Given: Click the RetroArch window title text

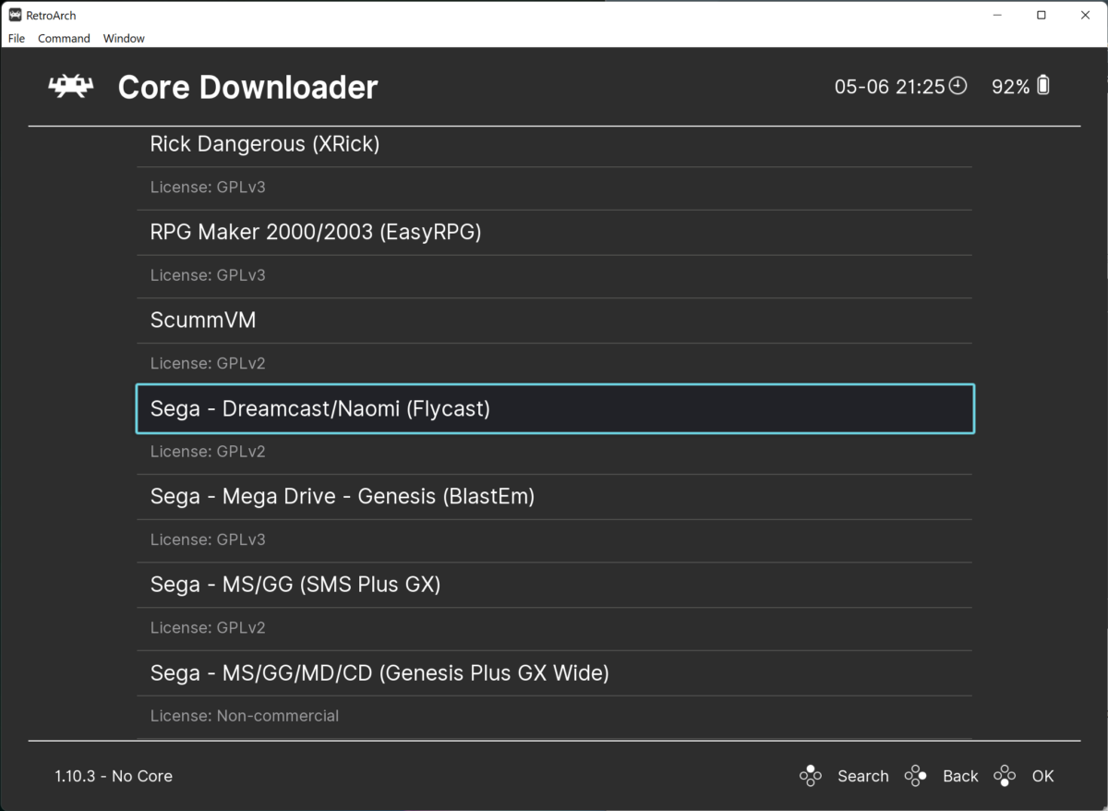Looking at the screenshot, I should [x=51, y=15].
